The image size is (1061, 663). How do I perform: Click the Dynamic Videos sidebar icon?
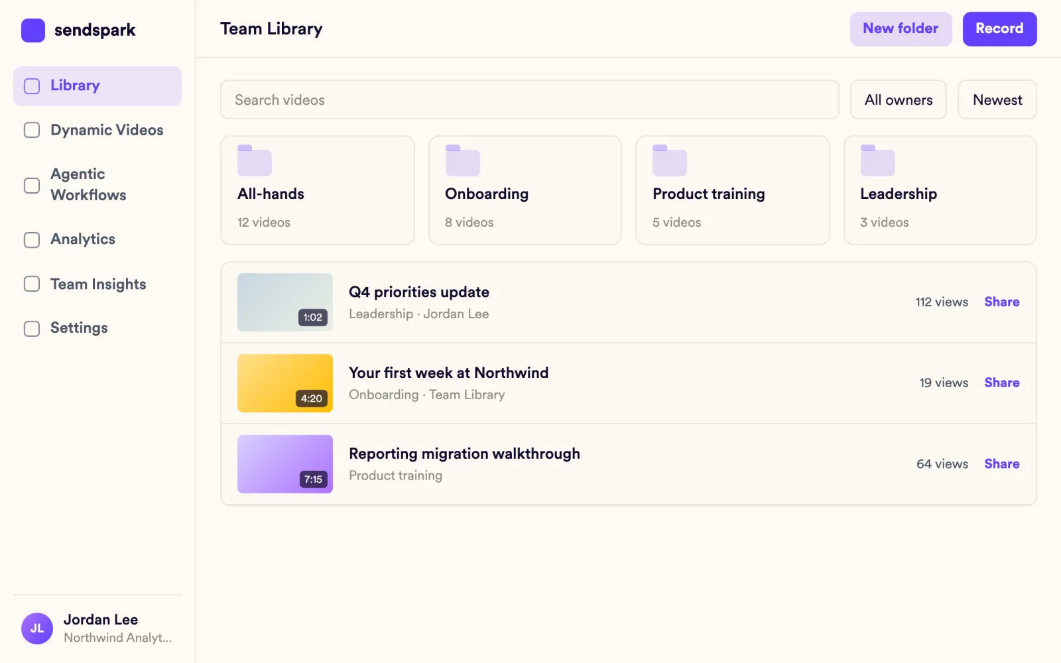(x=32, y=130)
